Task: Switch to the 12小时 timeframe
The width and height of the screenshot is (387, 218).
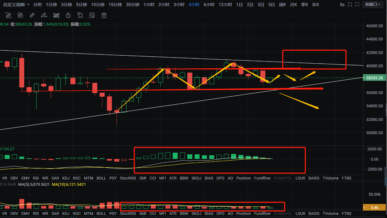Action: point(225,5)
